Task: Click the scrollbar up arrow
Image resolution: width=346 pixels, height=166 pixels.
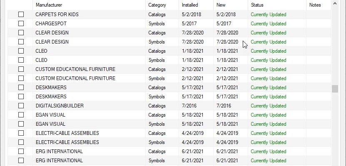Action: click(x=335, y=3)
